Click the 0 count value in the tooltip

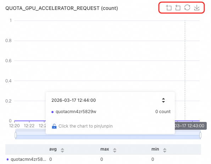[163, 112]
